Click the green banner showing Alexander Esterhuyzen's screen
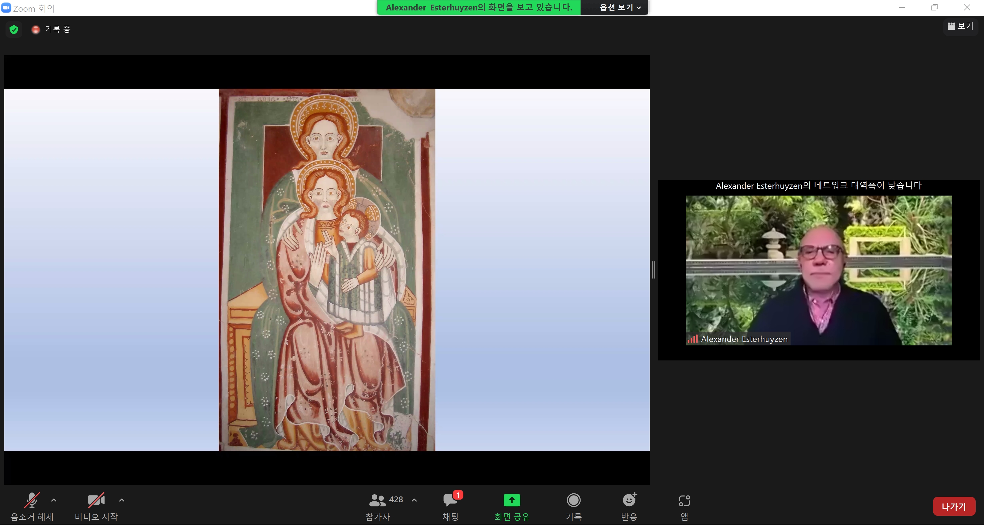This screenshot has width=984, height=525. [479, 8]
